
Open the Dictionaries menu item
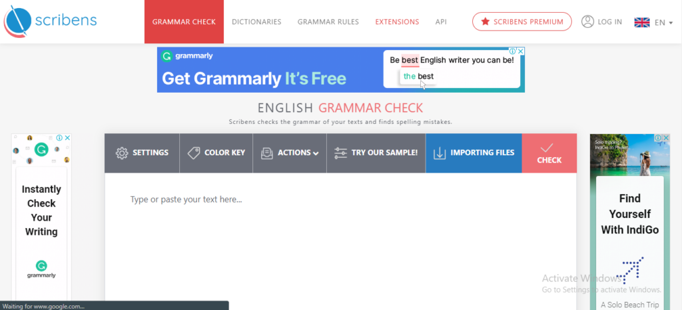[x=256, y=22]
